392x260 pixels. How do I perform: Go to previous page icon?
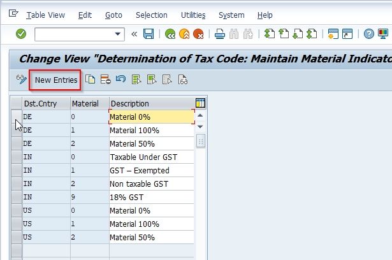point(284,34)
